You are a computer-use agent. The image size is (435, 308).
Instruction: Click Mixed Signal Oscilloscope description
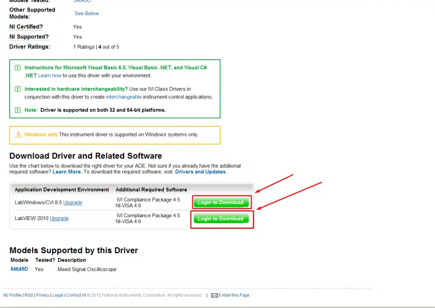tap(87, 269)
